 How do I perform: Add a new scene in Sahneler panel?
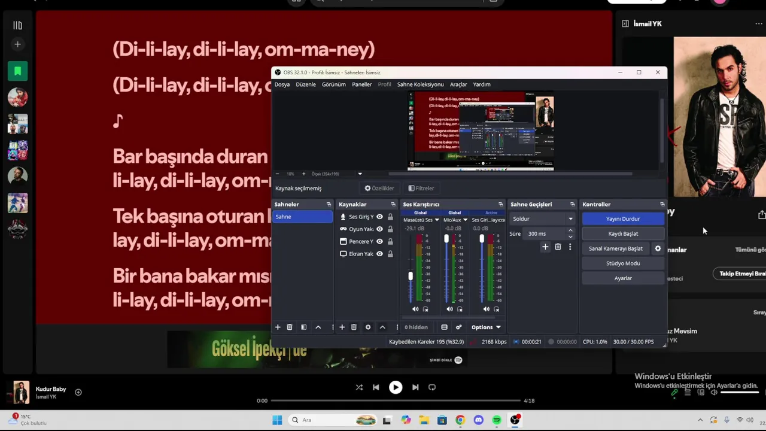coord(278,327)
